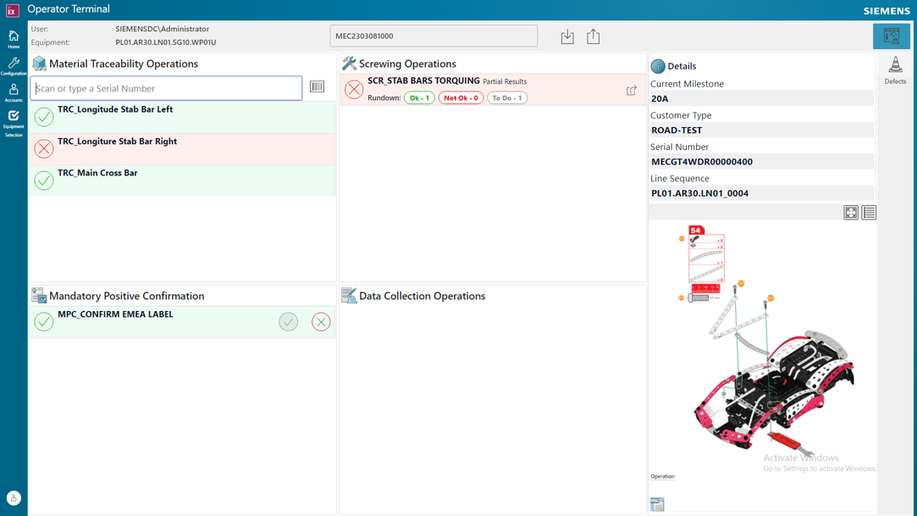The height and width of the screenshot is (516, 917).
Task: Click the Details info icon
Action: (658, 66)
